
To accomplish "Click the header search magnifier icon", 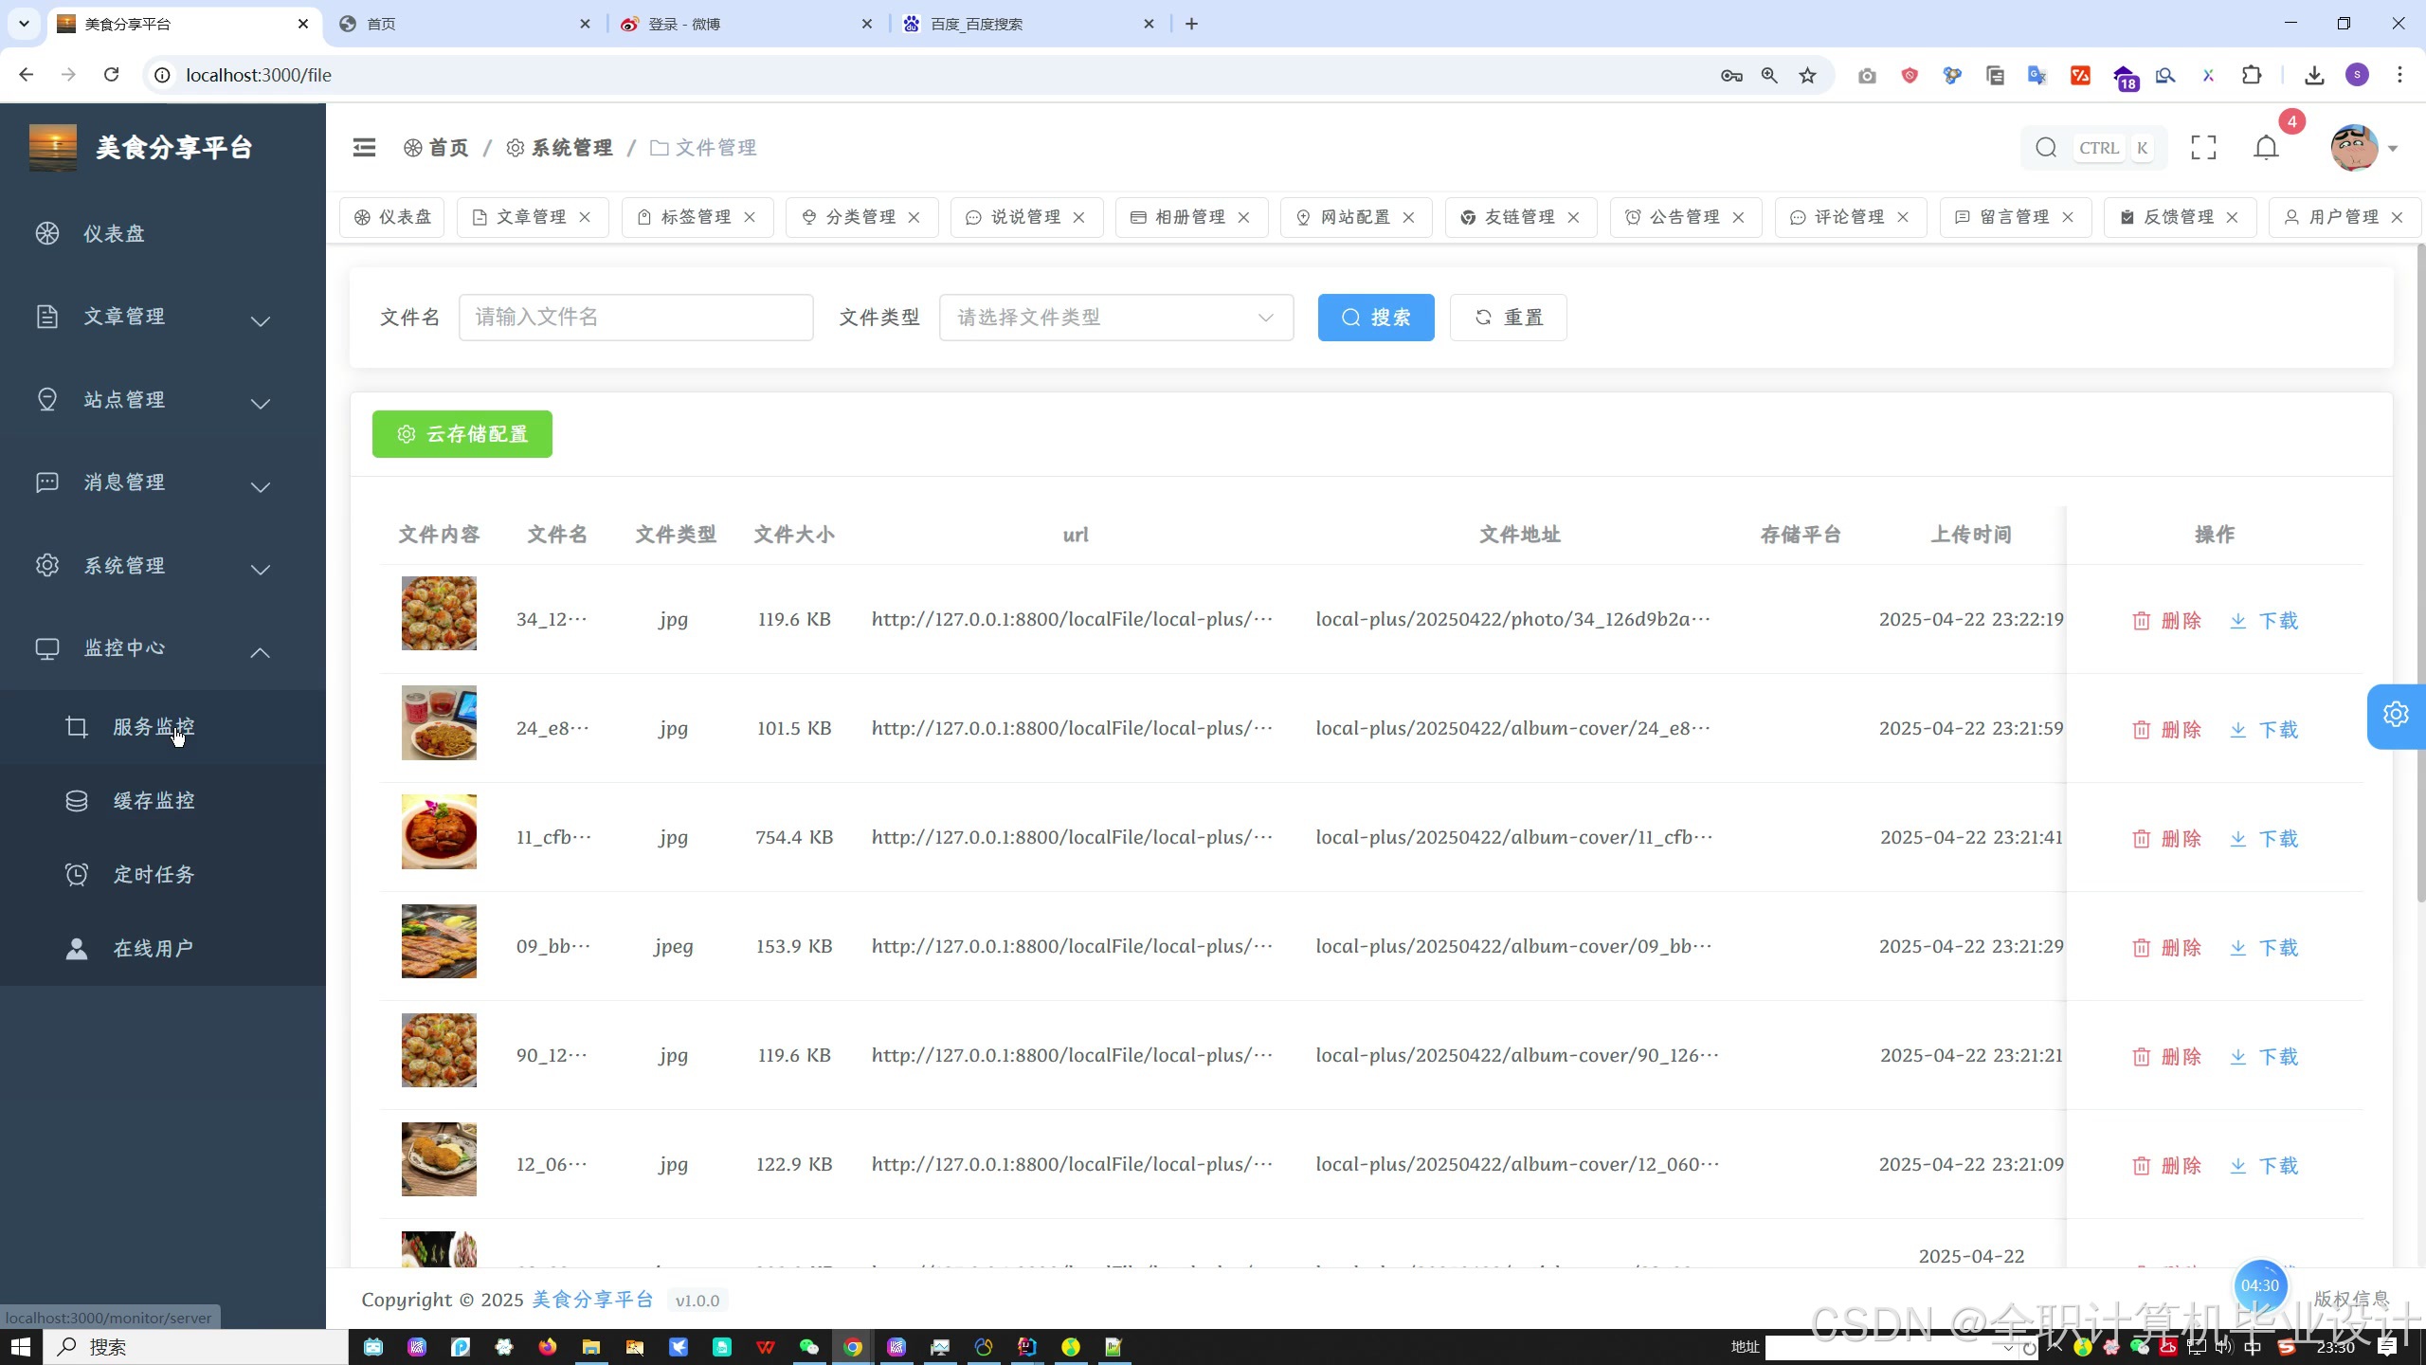I will [2046, 148].
